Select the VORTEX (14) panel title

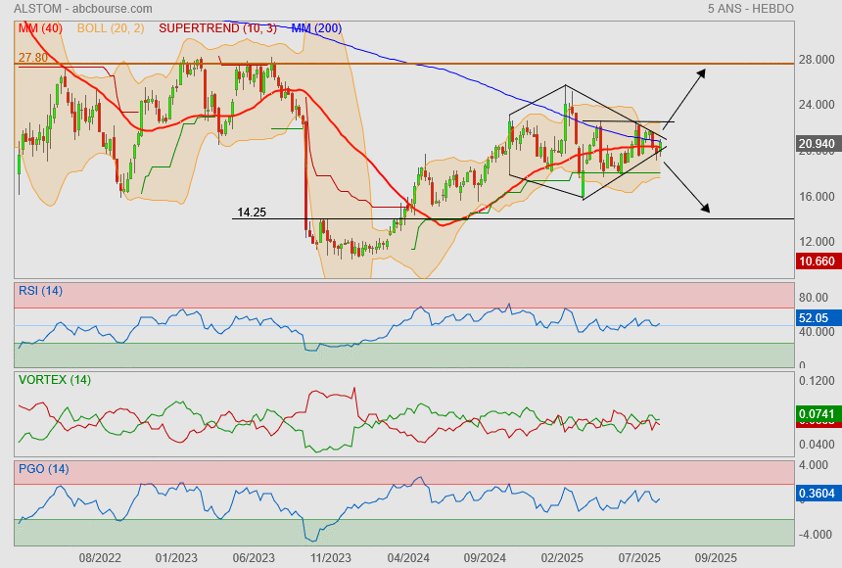pos(54,380)
